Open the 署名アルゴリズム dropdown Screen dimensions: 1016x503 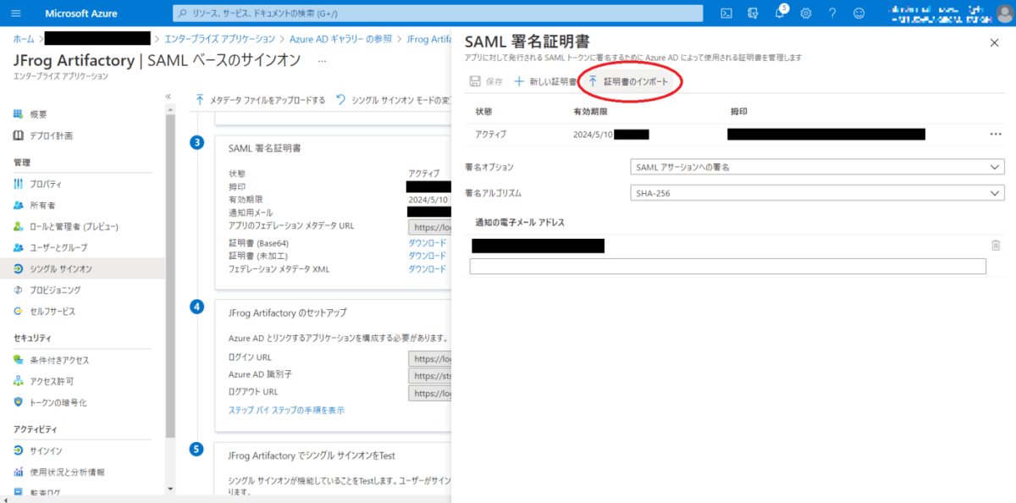tap(818, 193)
